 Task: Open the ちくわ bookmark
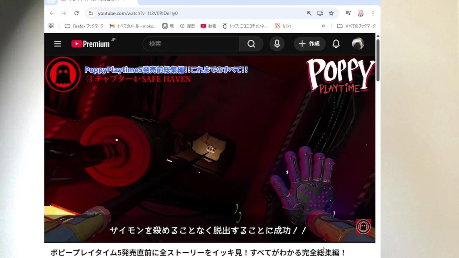[283, 26]
